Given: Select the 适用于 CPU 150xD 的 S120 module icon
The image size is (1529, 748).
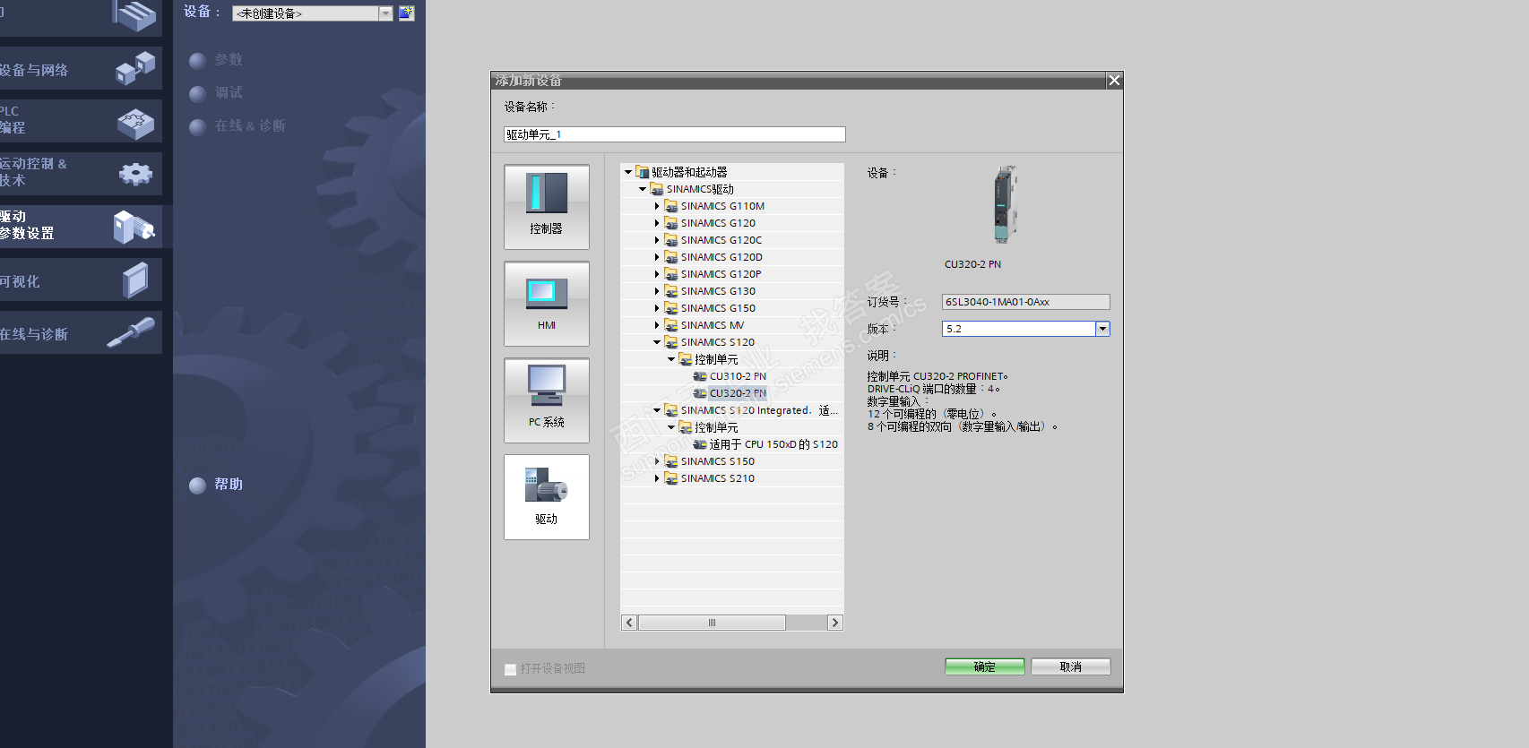Looking at the screenshot, I should pos(700,444).
